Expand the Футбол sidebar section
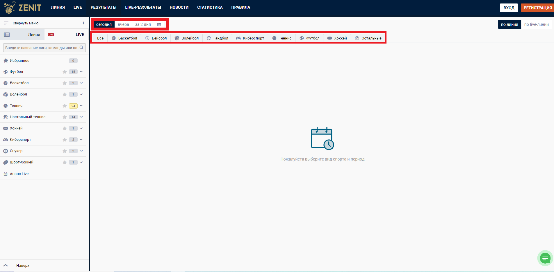Viewport: 554px width, 272px height. (81, 72)
